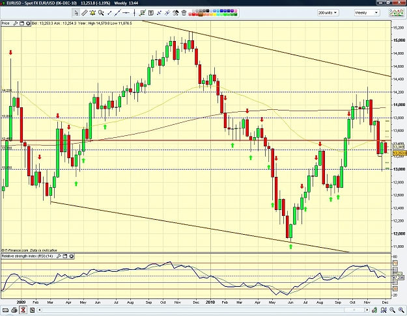The image size is (407, 316).
Task: Click the scrollbar left arrow
Action: click(x=40, y=309)
